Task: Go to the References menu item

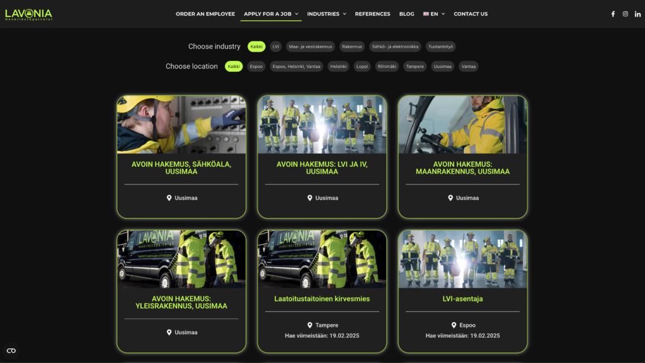Action: [x=372, y=14]
